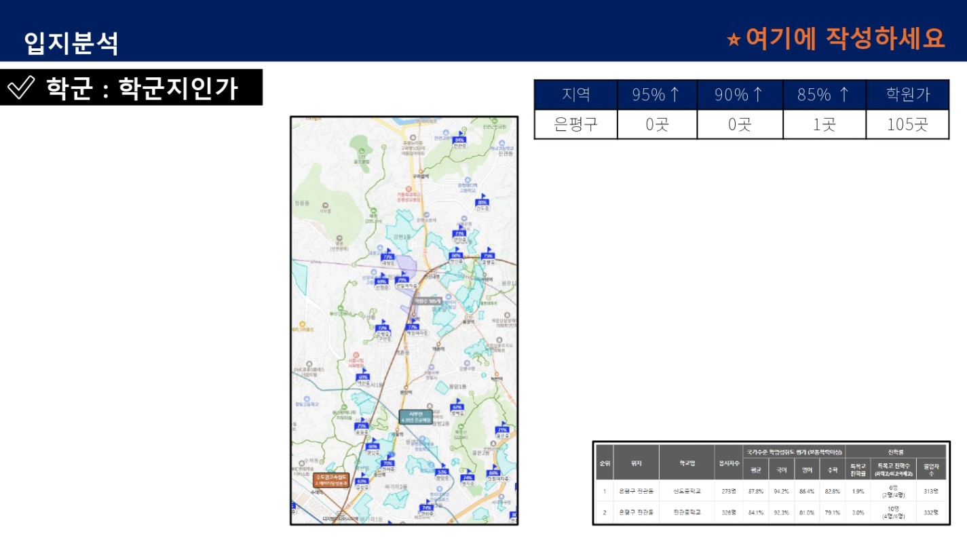
Task: Click the 85%↑ header cell
Action: coord(824,95)
